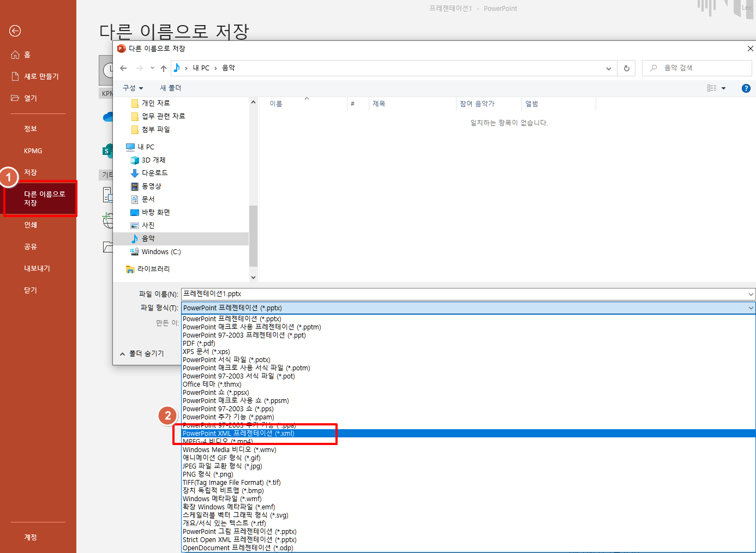Open 내보내기 backstage tab
Viewport: 756px width, 553px height.
point(38,268)
